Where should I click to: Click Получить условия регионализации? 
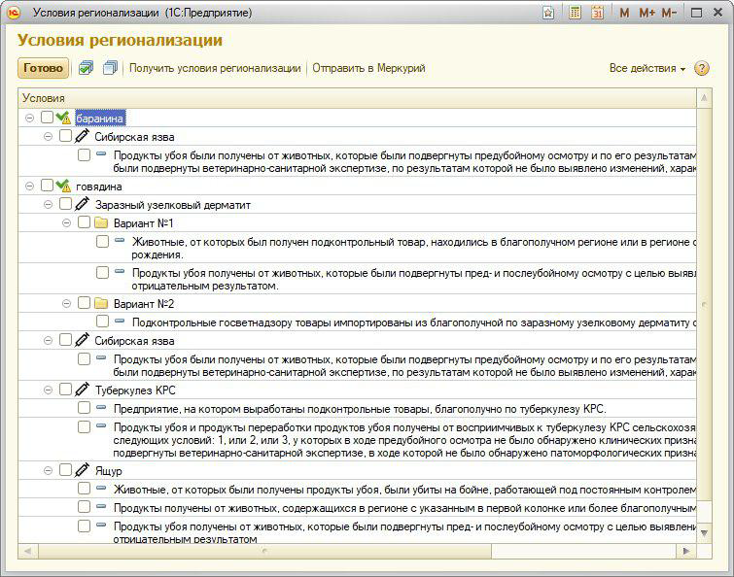215,68
